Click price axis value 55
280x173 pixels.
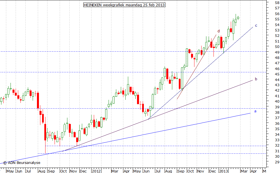(x=277, y=19)
